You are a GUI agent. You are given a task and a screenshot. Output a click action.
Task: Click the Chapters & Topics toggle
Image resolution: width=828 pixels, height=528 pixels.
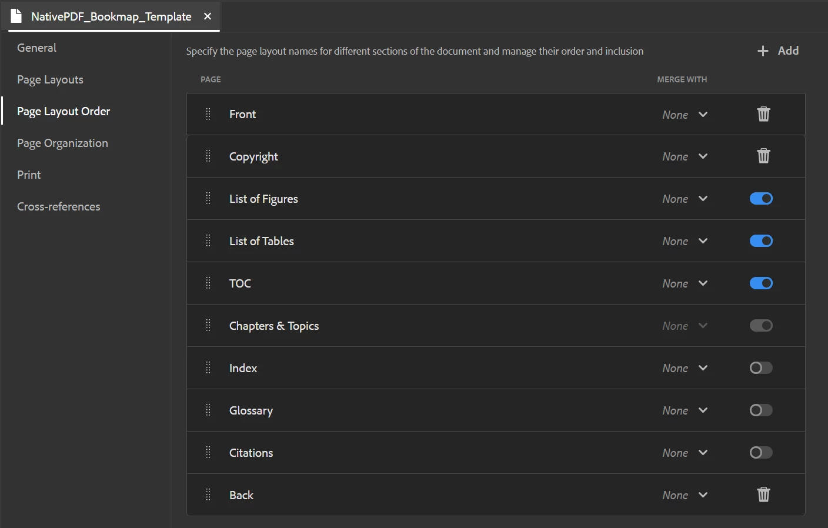(761, 326)
